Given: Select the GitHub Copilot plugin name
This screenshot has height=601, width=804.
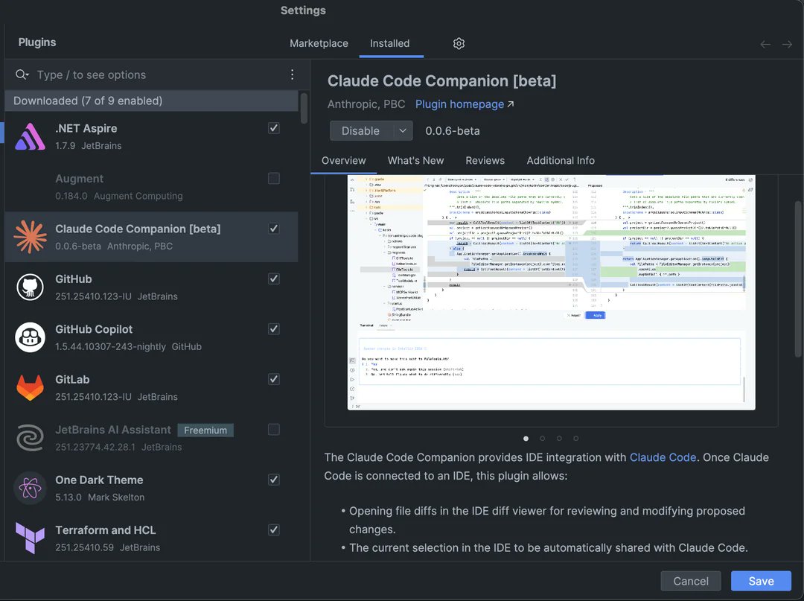Looking at the screenshot, I should click(x=94, y=329).
